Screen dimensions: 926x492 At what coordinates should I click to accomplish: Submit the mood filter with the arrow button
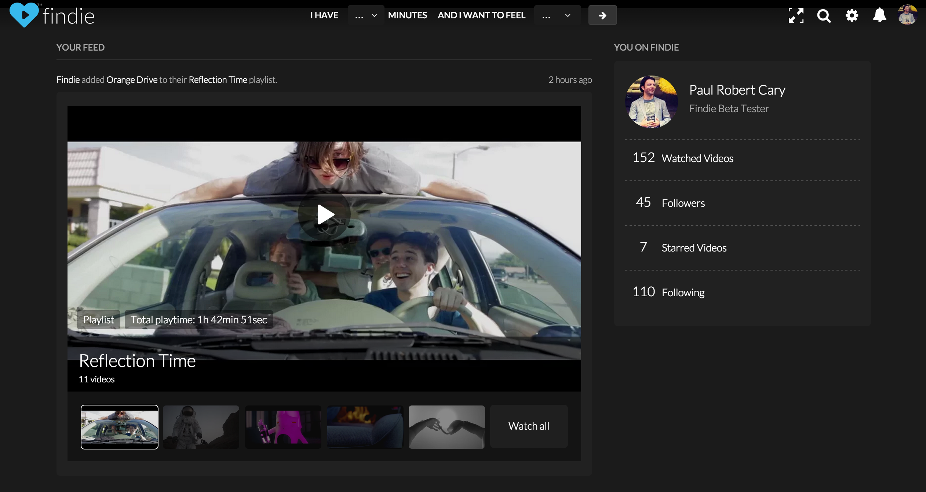(x=602, y=15)
